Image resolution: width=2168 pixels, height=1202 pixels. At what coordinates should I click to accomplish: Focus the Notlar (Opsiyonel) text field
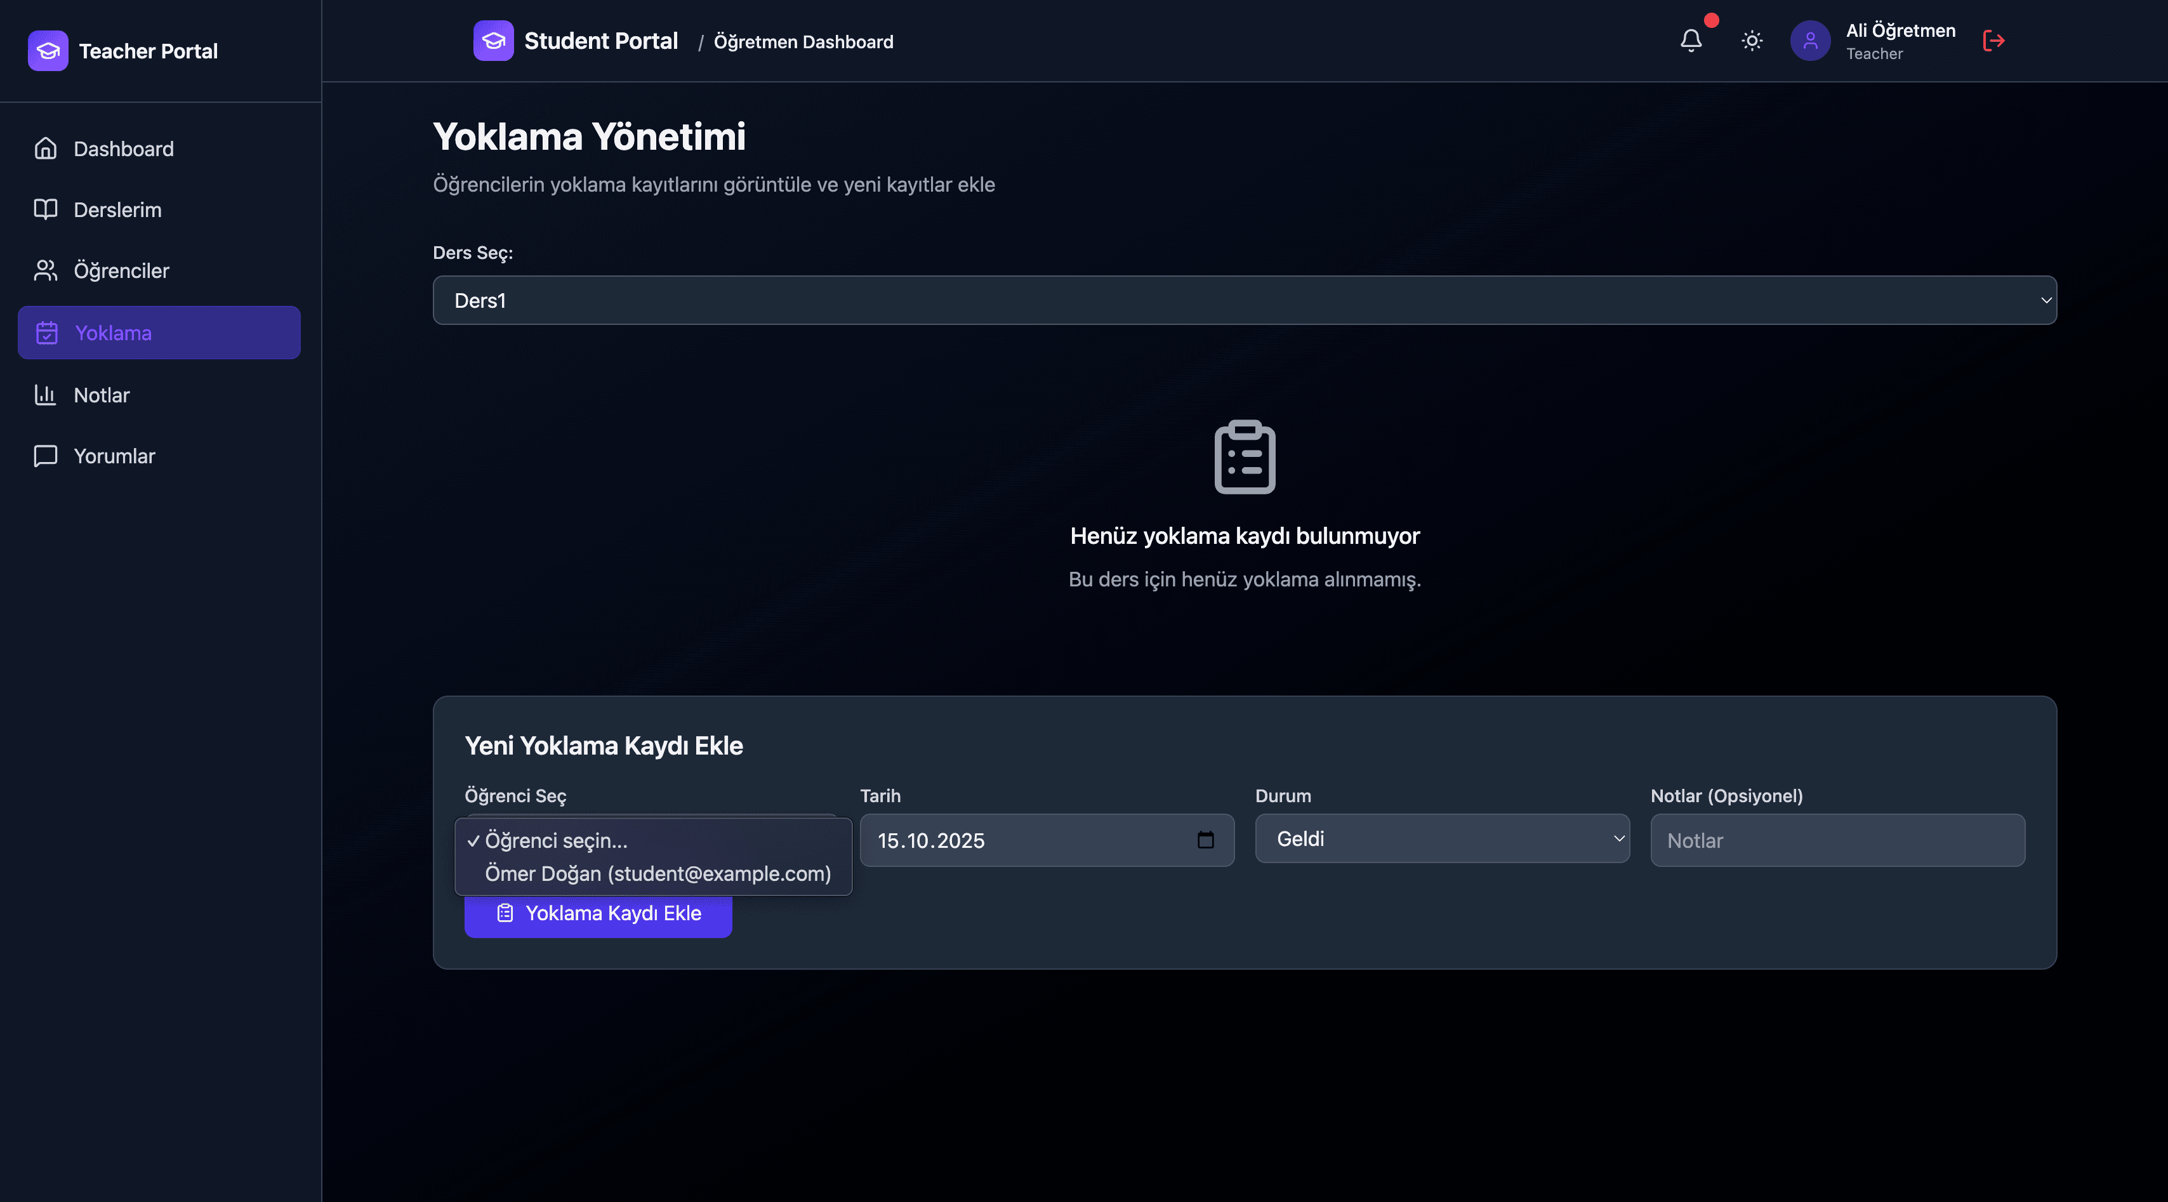[x=1837, y=840]
